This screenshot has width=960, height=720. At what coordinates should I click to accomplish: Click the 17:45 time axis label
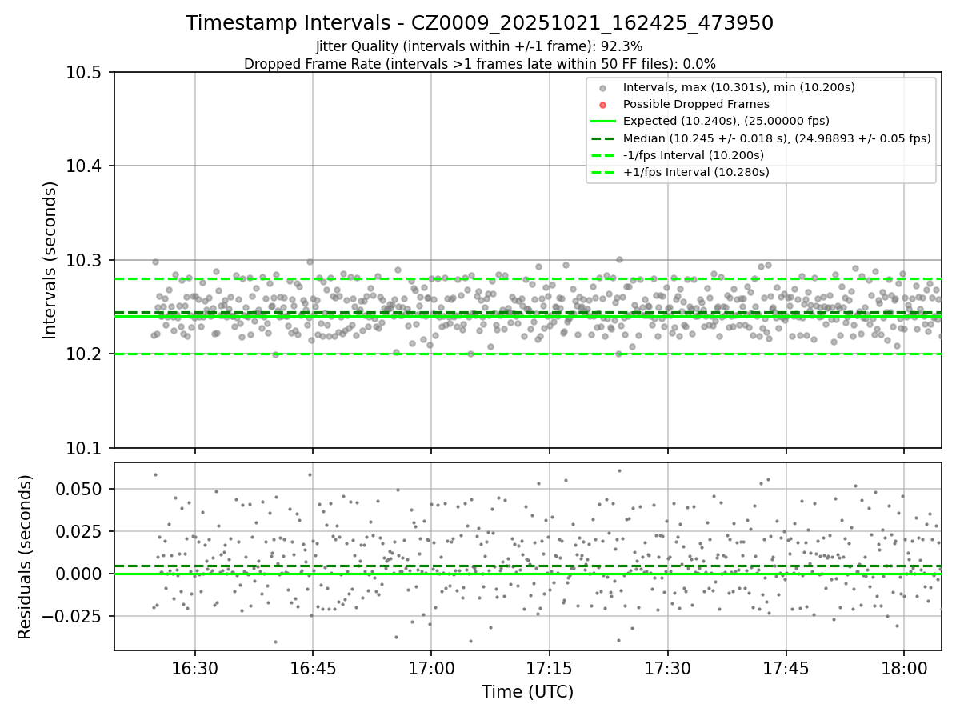click(786, 667)
